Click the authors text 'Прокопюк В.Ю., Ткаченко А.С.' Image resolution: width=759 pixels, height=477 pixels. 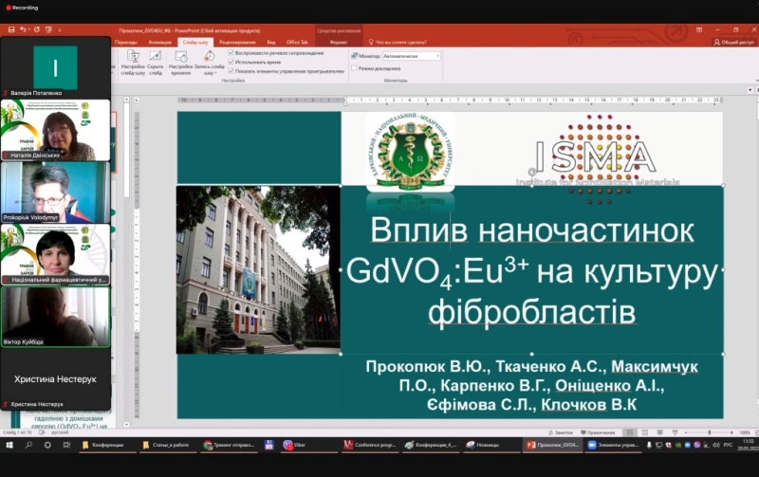tap(486, 367)
